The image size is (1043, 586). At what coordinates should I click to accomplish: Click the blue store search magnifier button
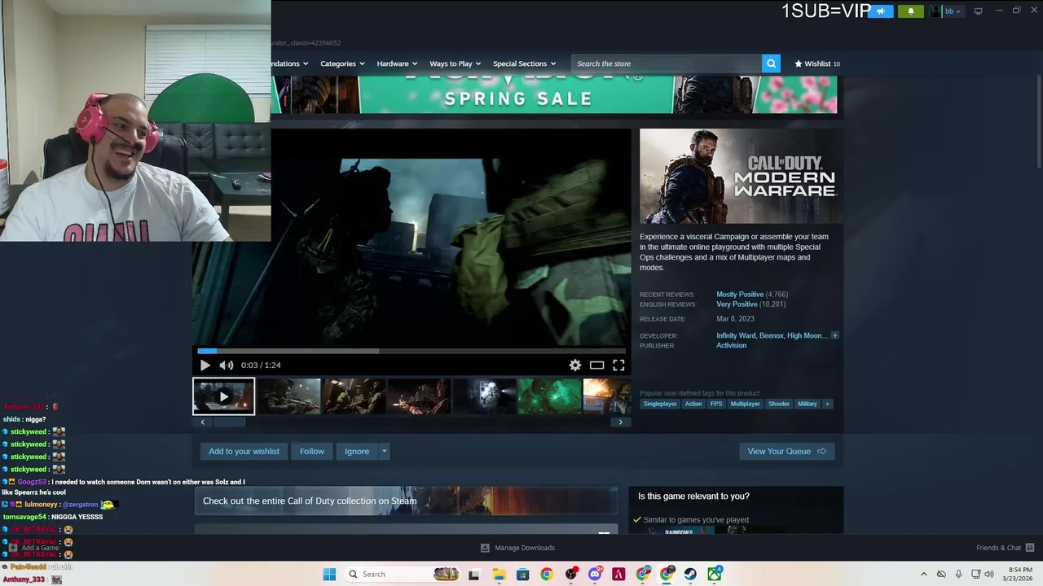point(771,63)
